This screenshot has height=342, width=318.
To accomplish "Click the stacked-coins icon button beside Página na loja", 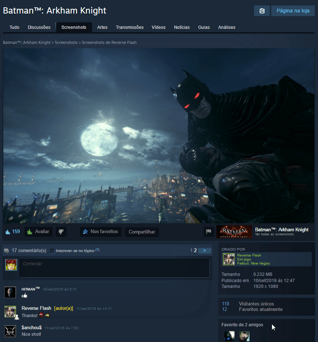I will click(262, 11).
